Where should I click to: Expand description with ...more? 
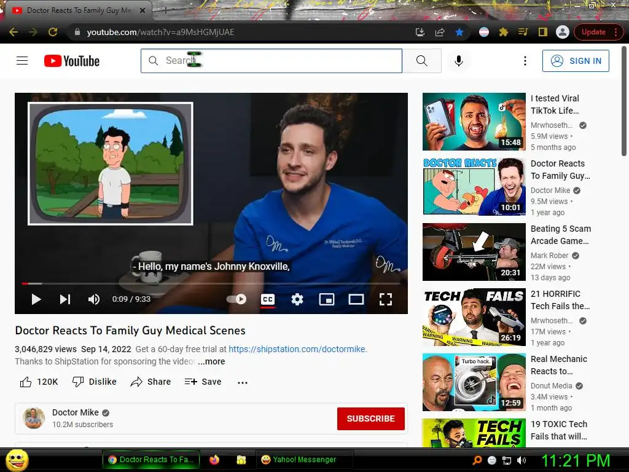211,361
